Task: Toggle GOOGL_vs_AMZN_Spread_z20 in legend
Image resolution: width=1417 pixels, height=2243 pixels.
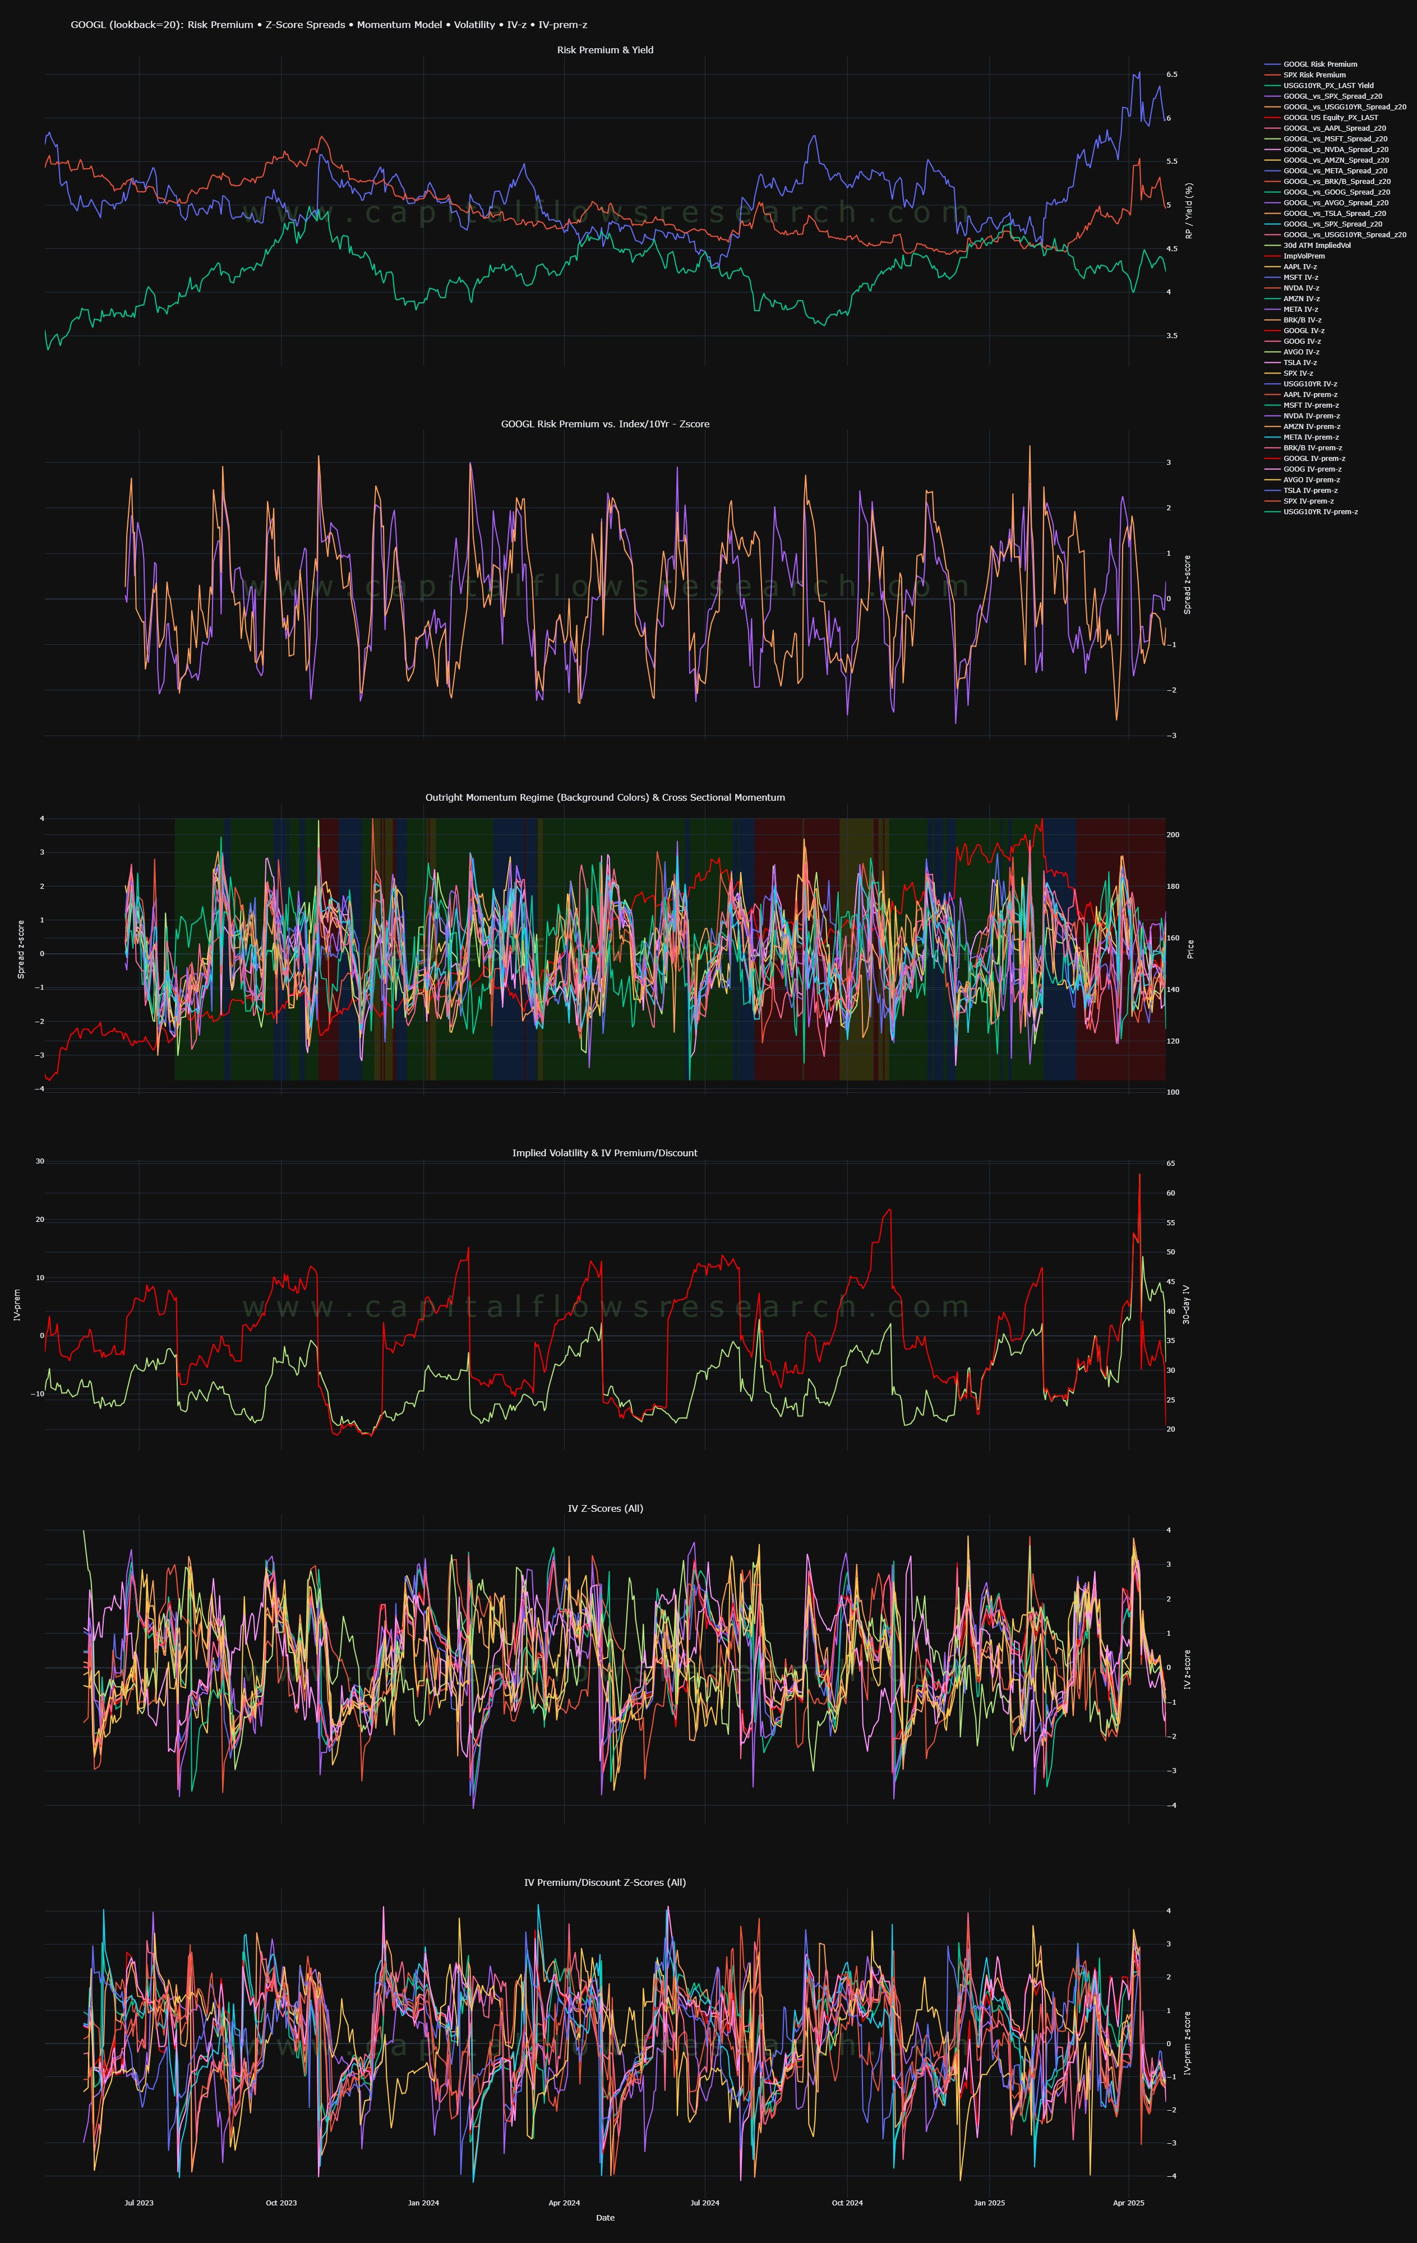Action: 1327,160
